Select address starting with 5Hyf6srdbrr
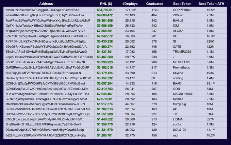Image resolution: width=231 pixels, height=145 pixels. 43,124
